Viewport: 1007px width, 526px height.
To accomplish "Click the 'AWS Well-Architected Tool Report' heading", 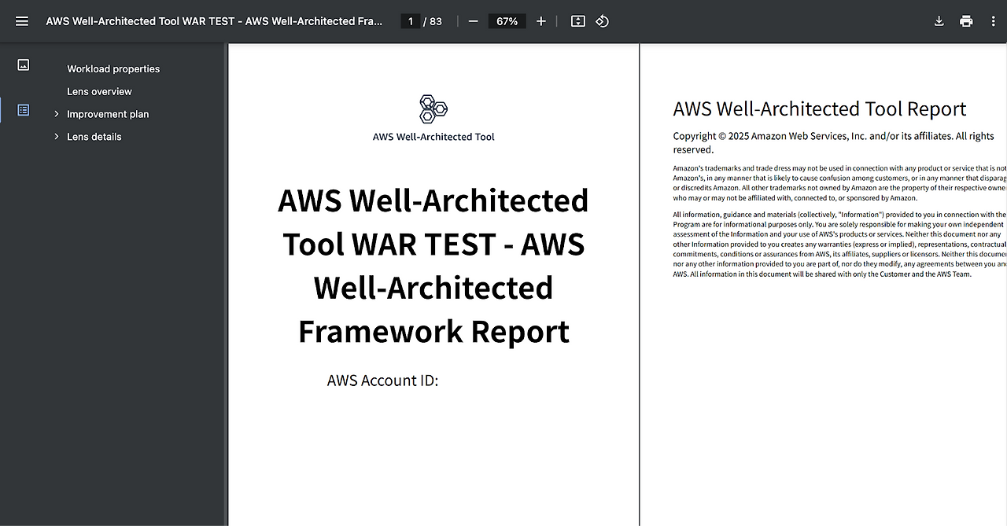I will (x=820, y=109).
